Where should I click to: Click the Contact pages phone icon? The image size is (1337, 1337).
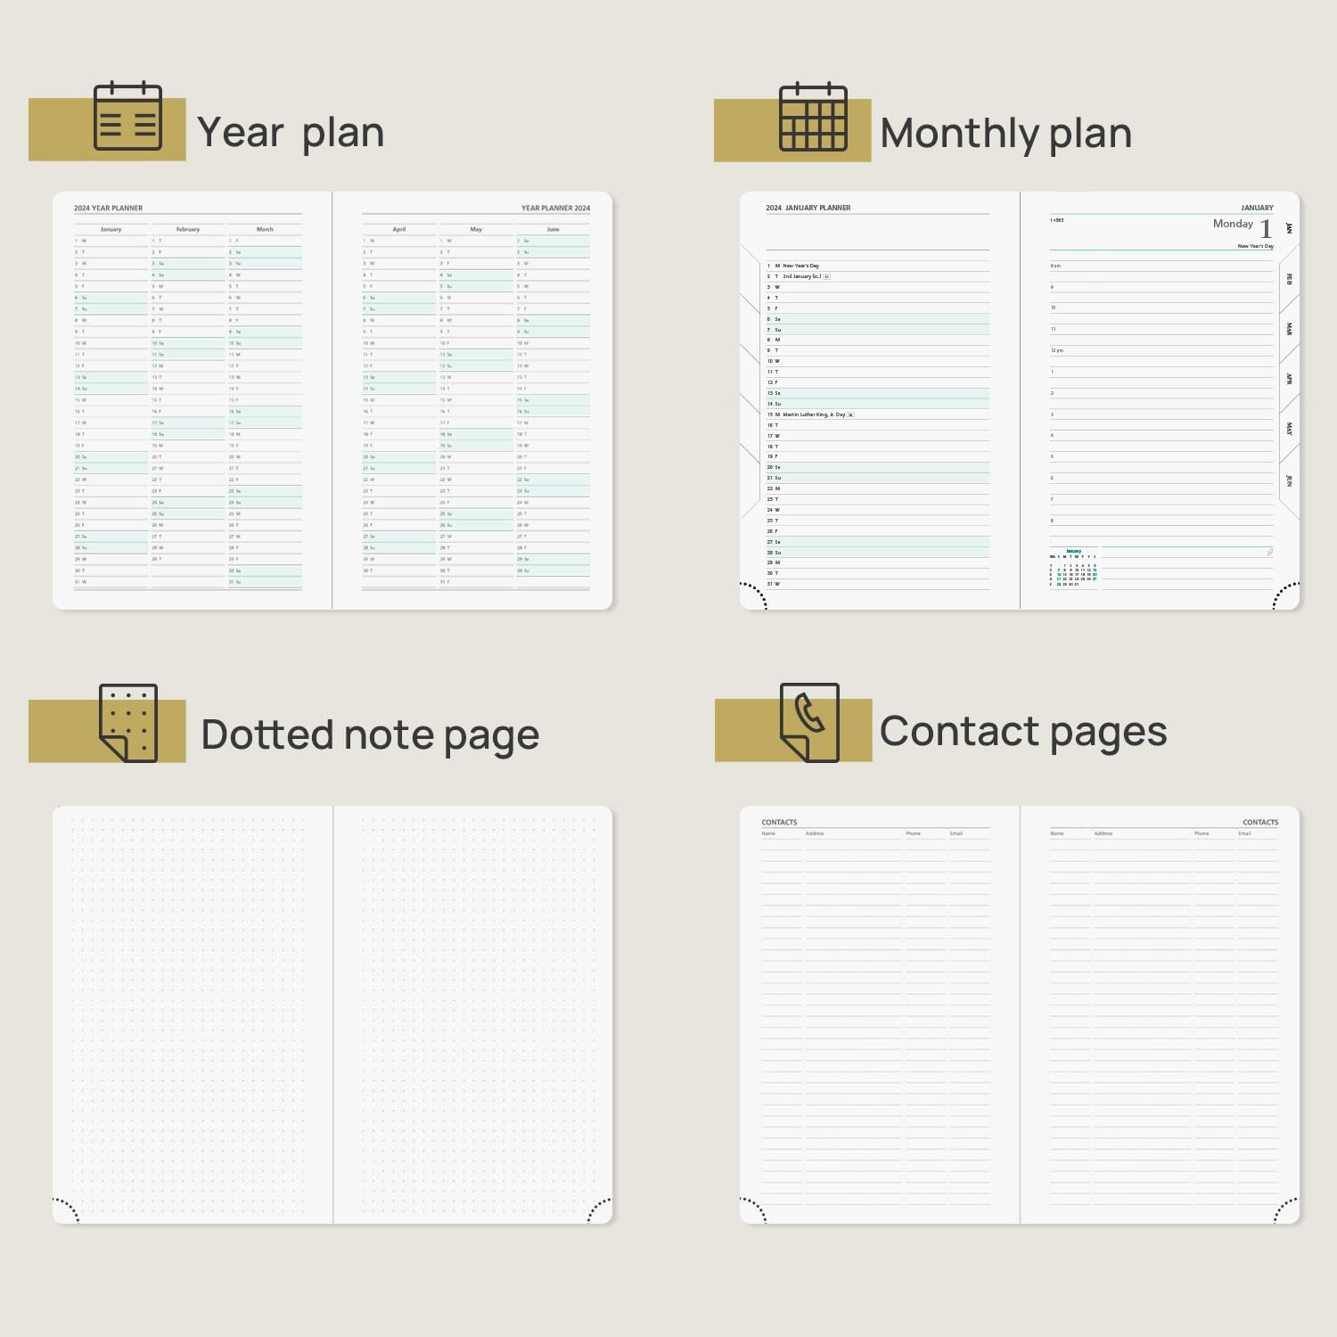809,722
